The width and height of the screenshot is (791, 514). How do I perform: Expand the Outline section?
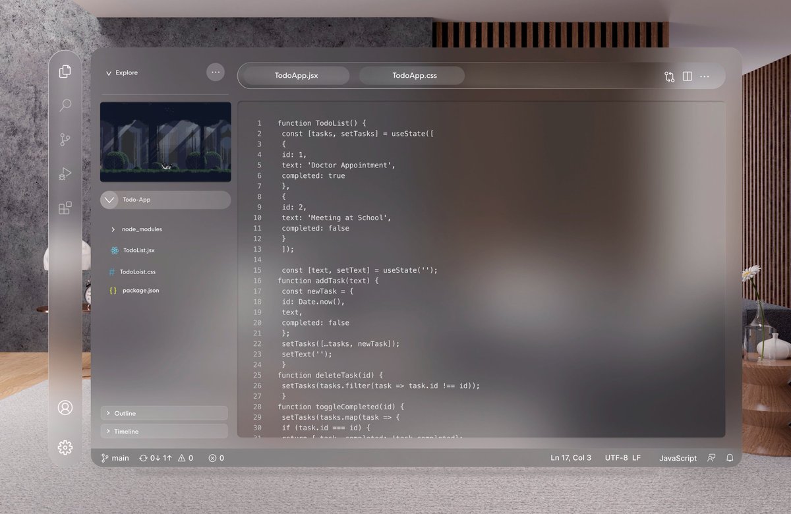[x=164, y=413]
